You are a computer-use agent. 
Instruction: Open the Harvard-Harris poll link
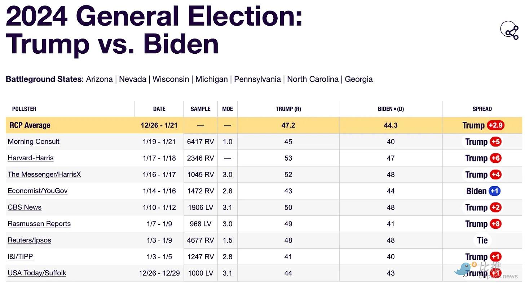(x=31, y=158)
